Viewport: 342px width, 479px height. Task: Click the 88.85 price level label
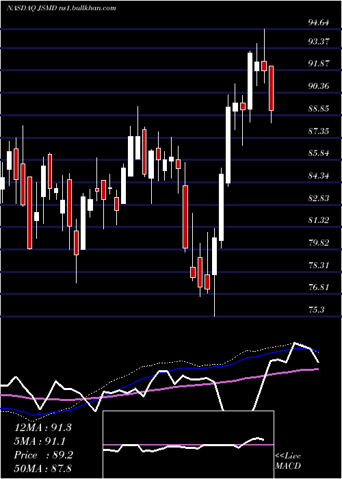tap(319, 108)
